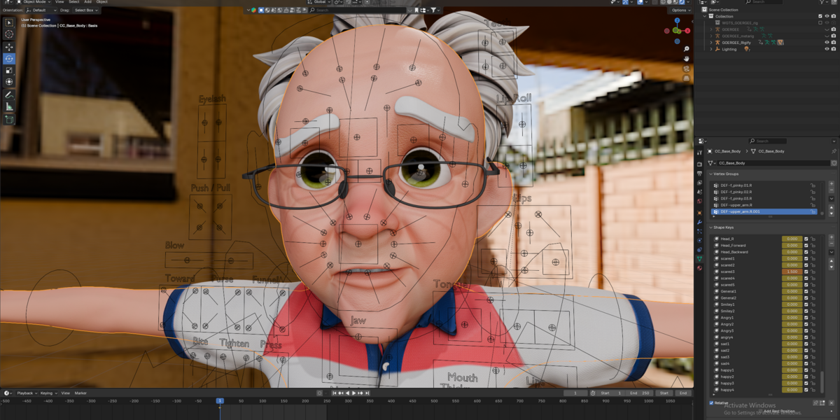Select the Measure tool
840x420 pixels.
(x=9, y=106)
